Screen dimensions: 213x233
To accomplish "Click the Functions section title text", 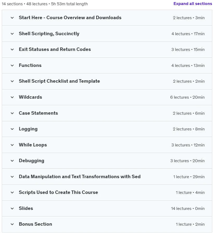I will 30,65.
